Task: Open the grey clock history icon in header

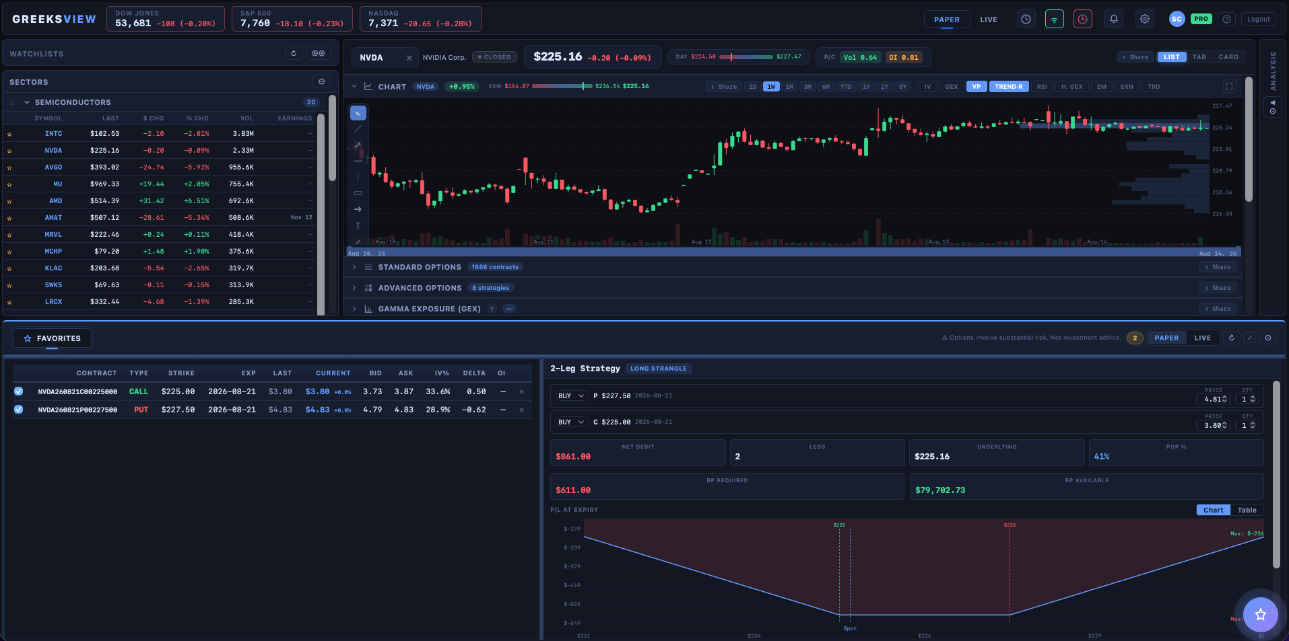Action: (1026, 20)
